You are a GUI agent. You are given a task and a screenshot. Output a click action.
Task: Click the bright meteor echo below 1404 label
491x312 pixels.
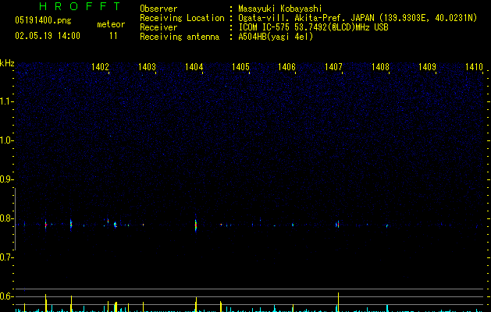coord(196,224)
